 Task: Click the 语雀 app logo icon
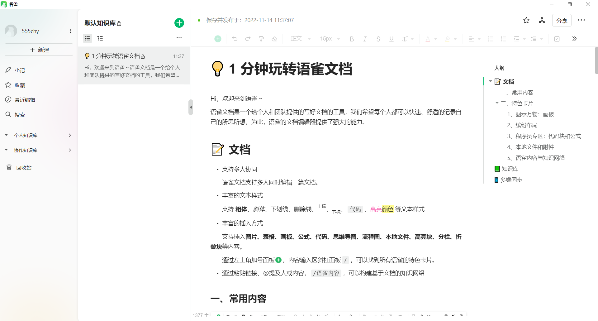point(4,4)
